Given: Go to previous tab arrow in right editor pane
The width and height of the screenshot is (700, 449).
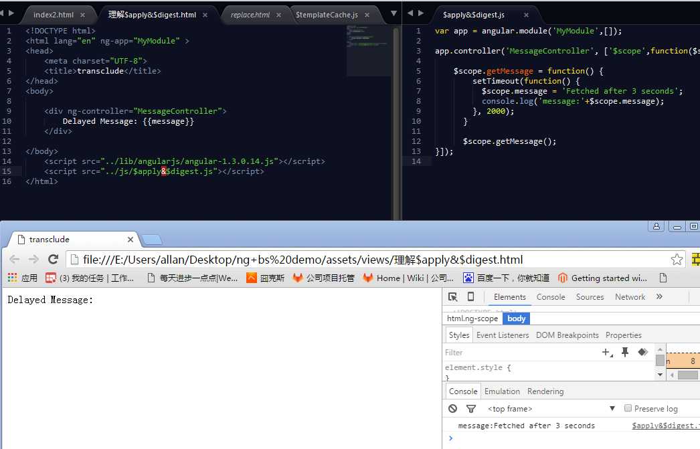Looking at the screenshot, I should coord(410,13).
